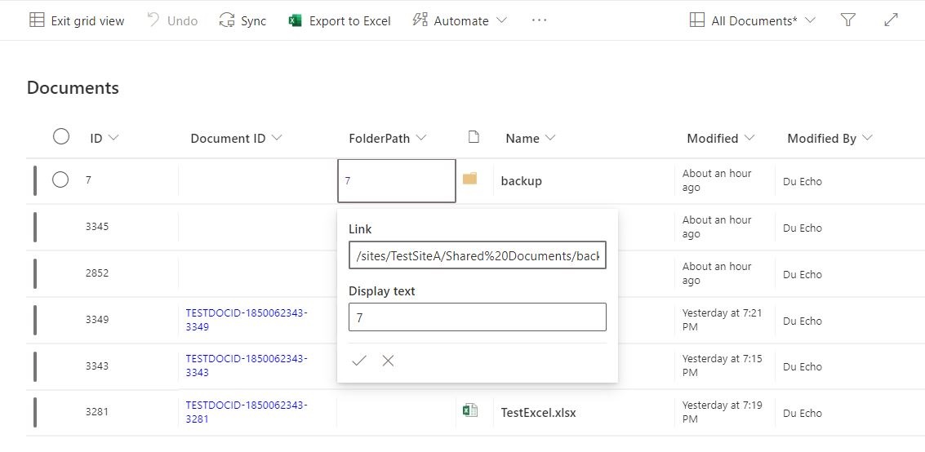Click ID cell 3349
The image size is (925, 452).
pyautogui.click(x=97, y=319)
